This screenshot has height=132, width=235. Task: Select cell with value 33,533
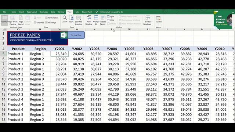(148, 79)
